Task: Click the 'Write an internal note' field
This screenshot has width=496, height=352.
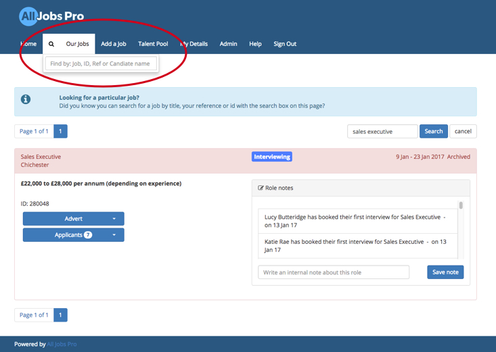Action: [334, 272]
